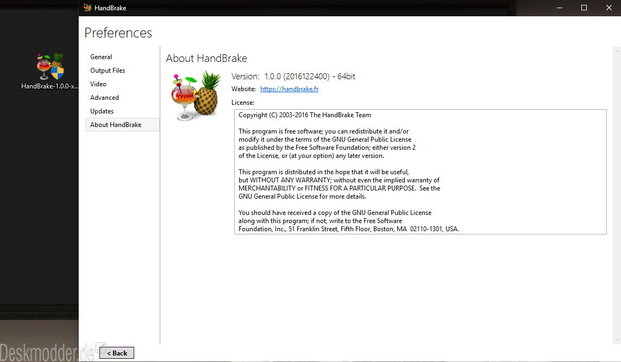Image resolution: width=621 pixels, height=362 pixels.
Task: Close the HandBrake window
Action: point(609,8)
